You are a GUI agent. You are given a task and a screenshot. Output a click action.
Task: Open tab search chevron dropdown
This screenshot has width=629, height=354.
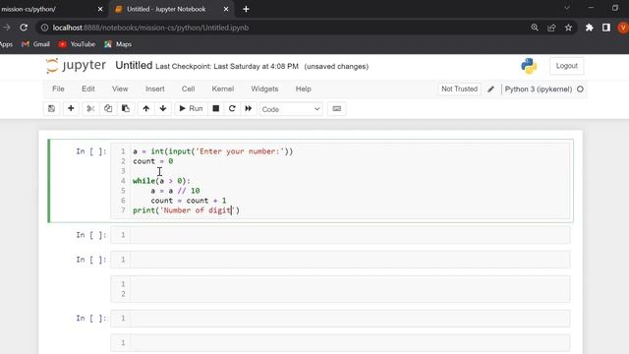pos(567,8)
